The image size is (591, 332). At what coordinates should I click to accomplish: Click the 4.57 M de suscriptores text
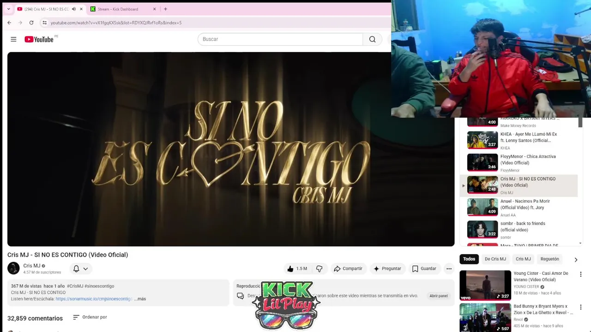[x=42, y=273]
